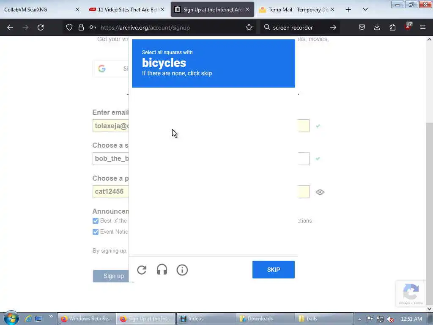Click the muted volume tray icon

[x=390, y=319]
